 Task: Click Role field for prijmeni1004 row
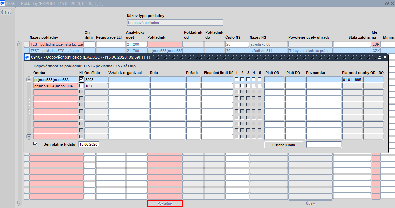[x=168, y=86]
